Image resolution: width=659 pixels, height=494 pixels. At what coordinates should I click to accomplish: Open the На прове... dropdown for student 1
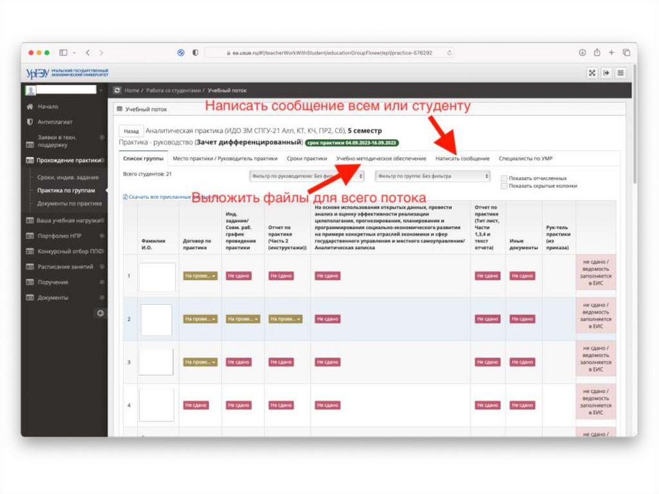coord(200,276)
